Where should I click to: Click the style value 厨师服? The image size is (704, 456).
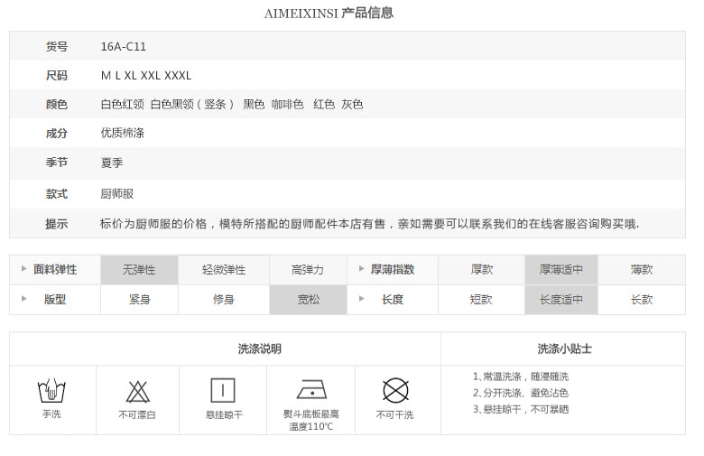117,194
